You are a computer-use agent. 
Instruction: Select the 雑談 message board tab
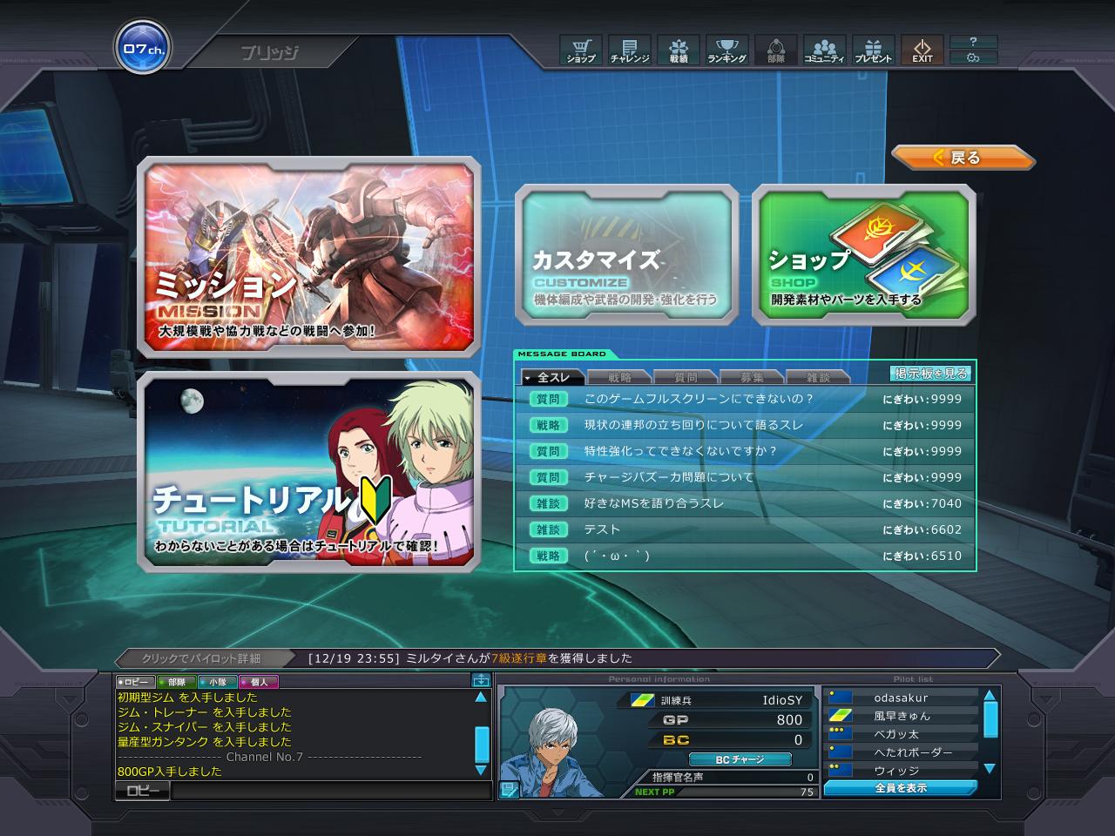point(818,377)
